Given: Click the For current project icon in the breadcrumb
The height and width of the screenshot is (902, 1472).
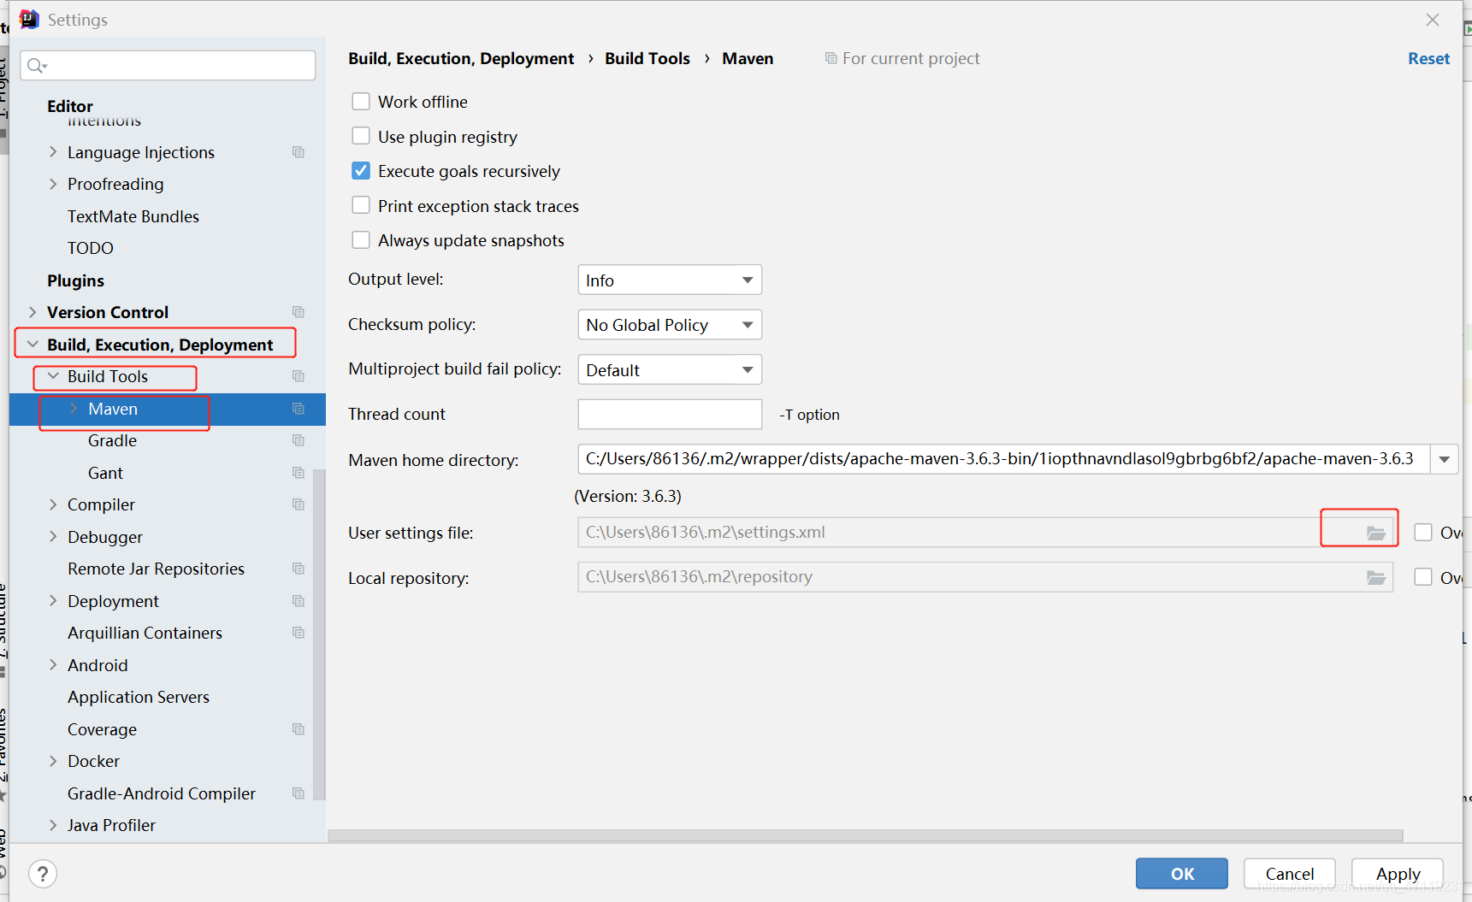Looking at the screenshot, I should point(831,58).
